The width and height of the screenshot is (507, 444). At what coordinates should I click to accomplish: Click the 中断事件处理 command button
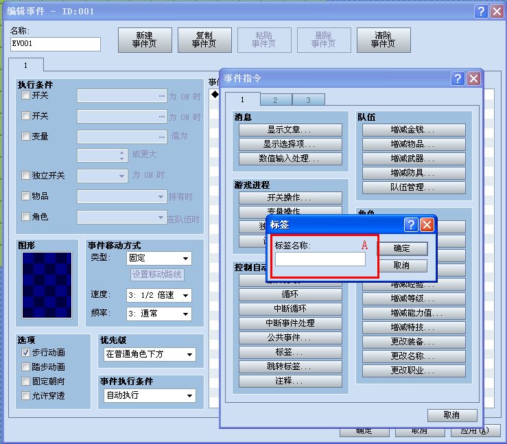pyautogui.click(x=290, y=323)
